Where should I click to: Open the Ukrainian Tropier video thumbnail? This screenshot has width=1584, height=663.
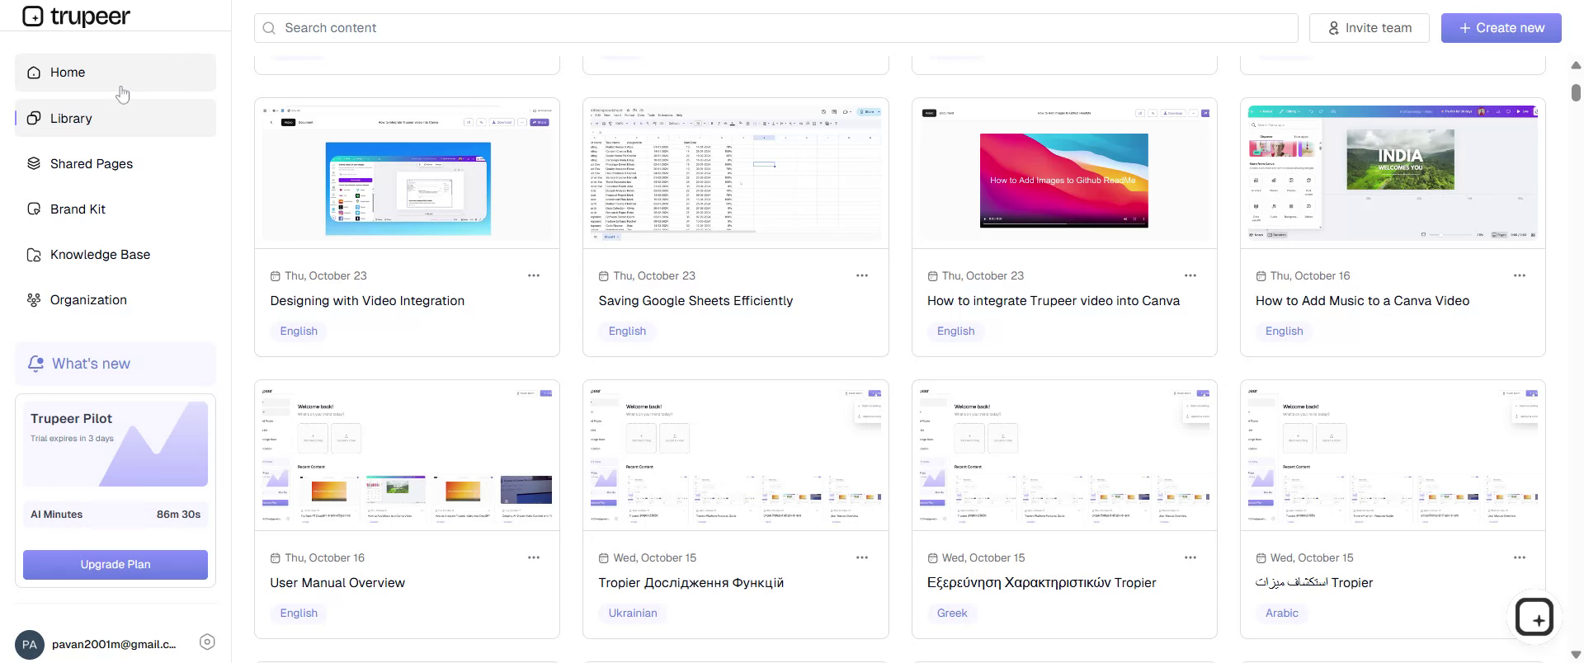coord(736,455)
